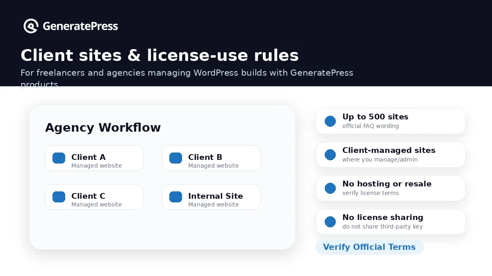Click the GeneratePress wordmark text

tap(80, 27)
